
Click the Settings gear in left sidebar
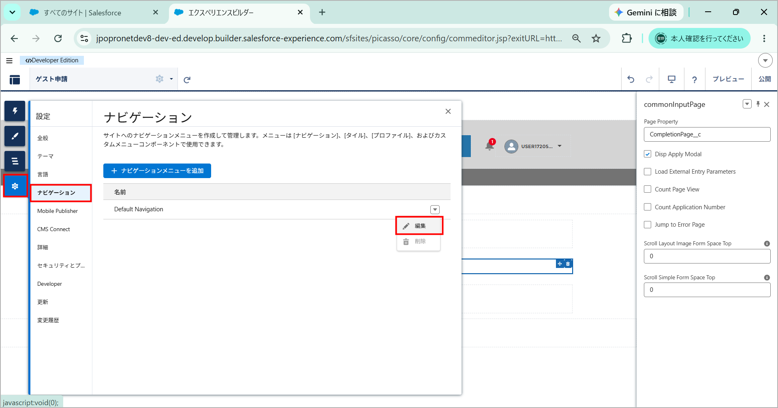click(x=15, y=186)
